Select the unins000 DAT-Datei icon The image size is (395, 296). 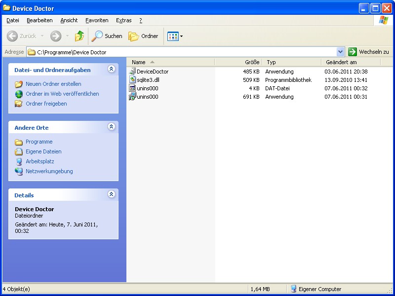132,88
